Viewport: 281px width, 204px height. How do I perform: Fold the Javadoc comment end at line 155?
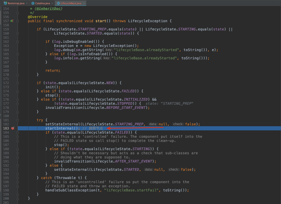coord(18,13)
